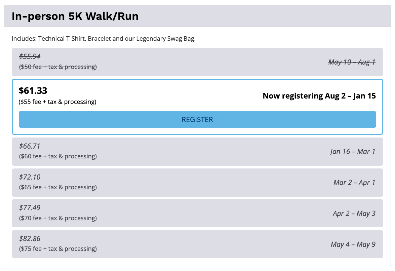
Task: Click the blue REGISTER button
Action: coord(197,119)
